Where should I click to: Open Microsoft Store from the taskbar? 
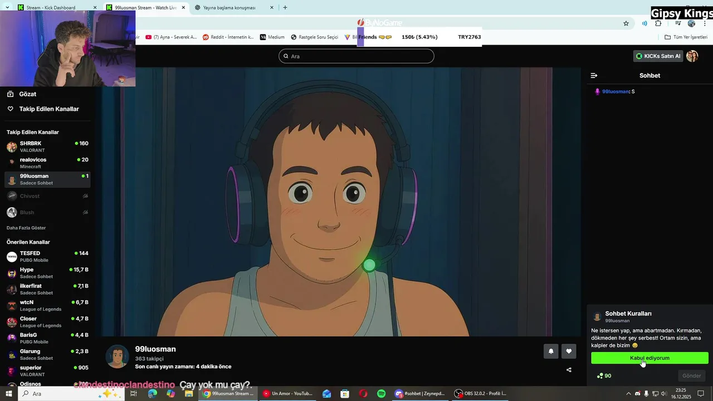(345, 394)
